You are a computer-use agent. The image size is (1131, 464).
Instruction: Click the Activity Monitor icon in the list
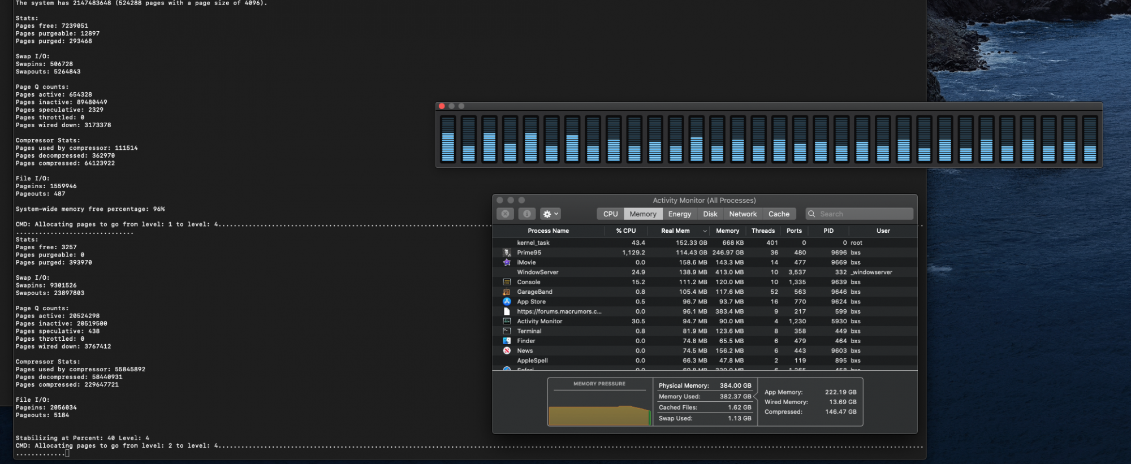(x=507, y=321)
